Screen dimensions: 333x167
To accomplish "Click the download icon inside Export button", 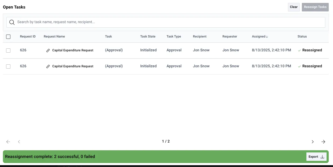I will (x=322, y=157).
